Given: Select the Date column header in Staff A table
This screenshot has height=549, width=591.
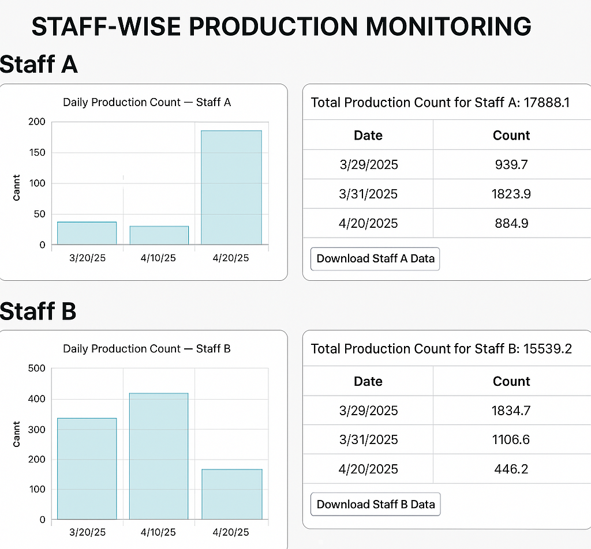Looking at the screenshot, I should [368, 135].
